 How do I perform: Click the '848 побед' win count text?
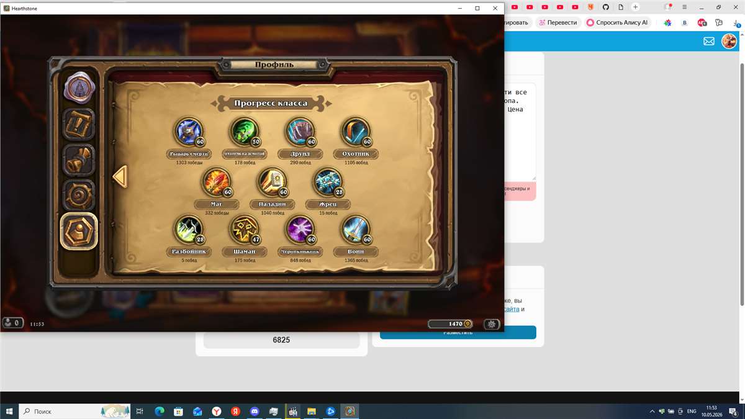click(x=300, y=261)
